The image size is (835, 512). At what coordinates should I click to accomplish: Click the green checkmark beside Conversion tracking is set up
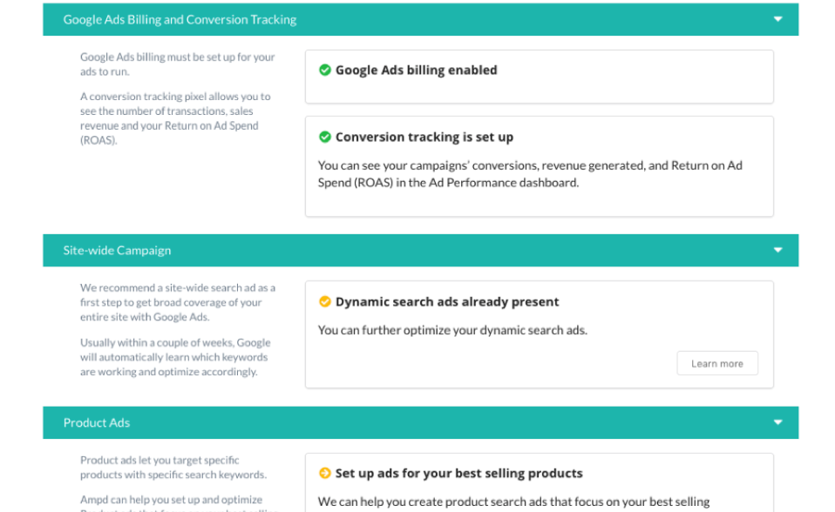[x=325, y=137]
